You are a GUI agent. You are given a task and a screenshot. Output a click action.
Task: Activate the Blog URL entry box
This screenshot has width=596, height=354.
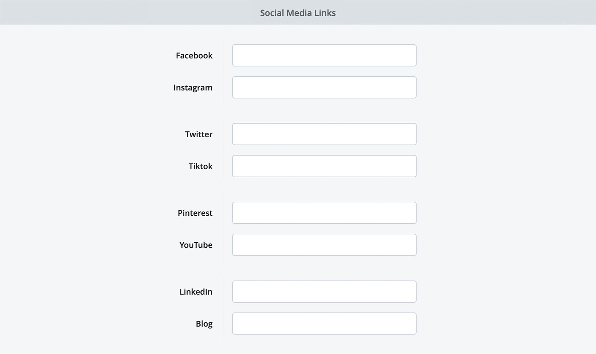click(x=324, y=323)
